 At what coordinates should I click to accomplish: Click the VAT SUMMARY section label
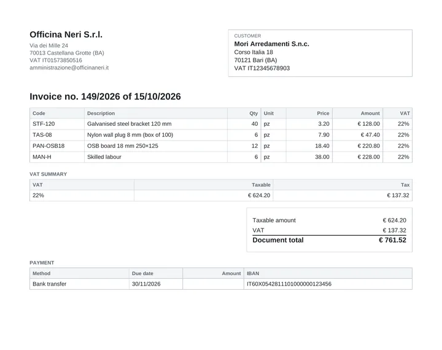pos(48,174)
